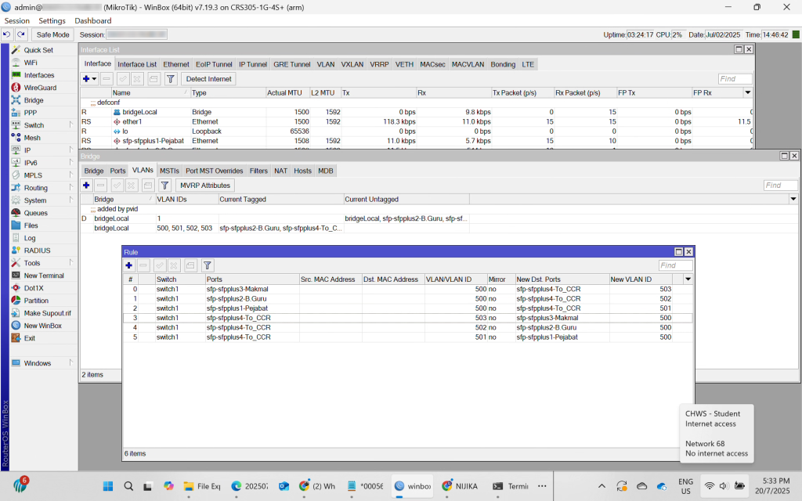
Task: Open the Terminal app in the taskbar
Action: click(511, 486)
